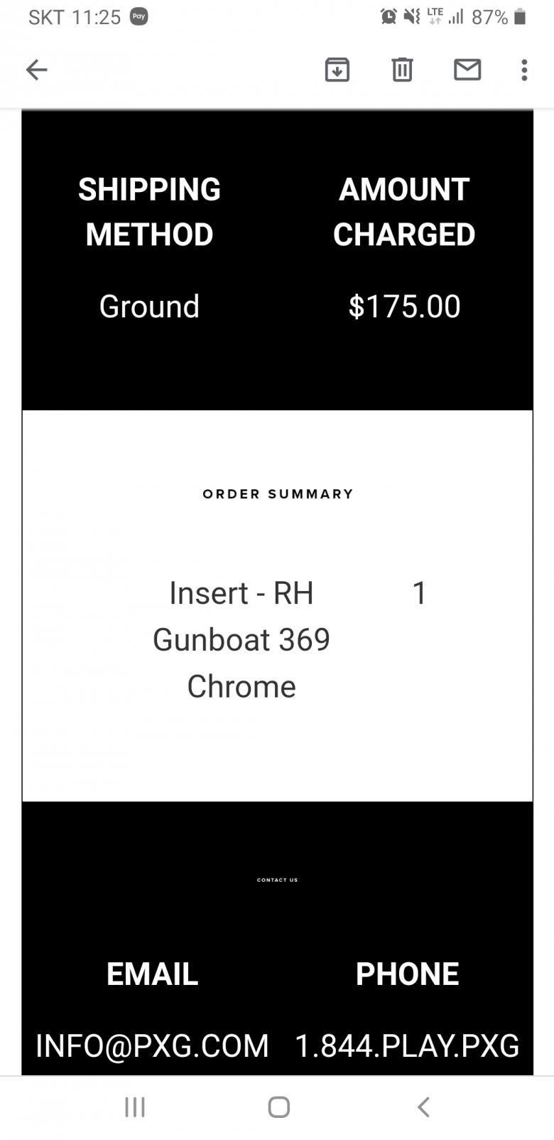
Task: Archive this email with the archive icon
Action: point(337,70)
